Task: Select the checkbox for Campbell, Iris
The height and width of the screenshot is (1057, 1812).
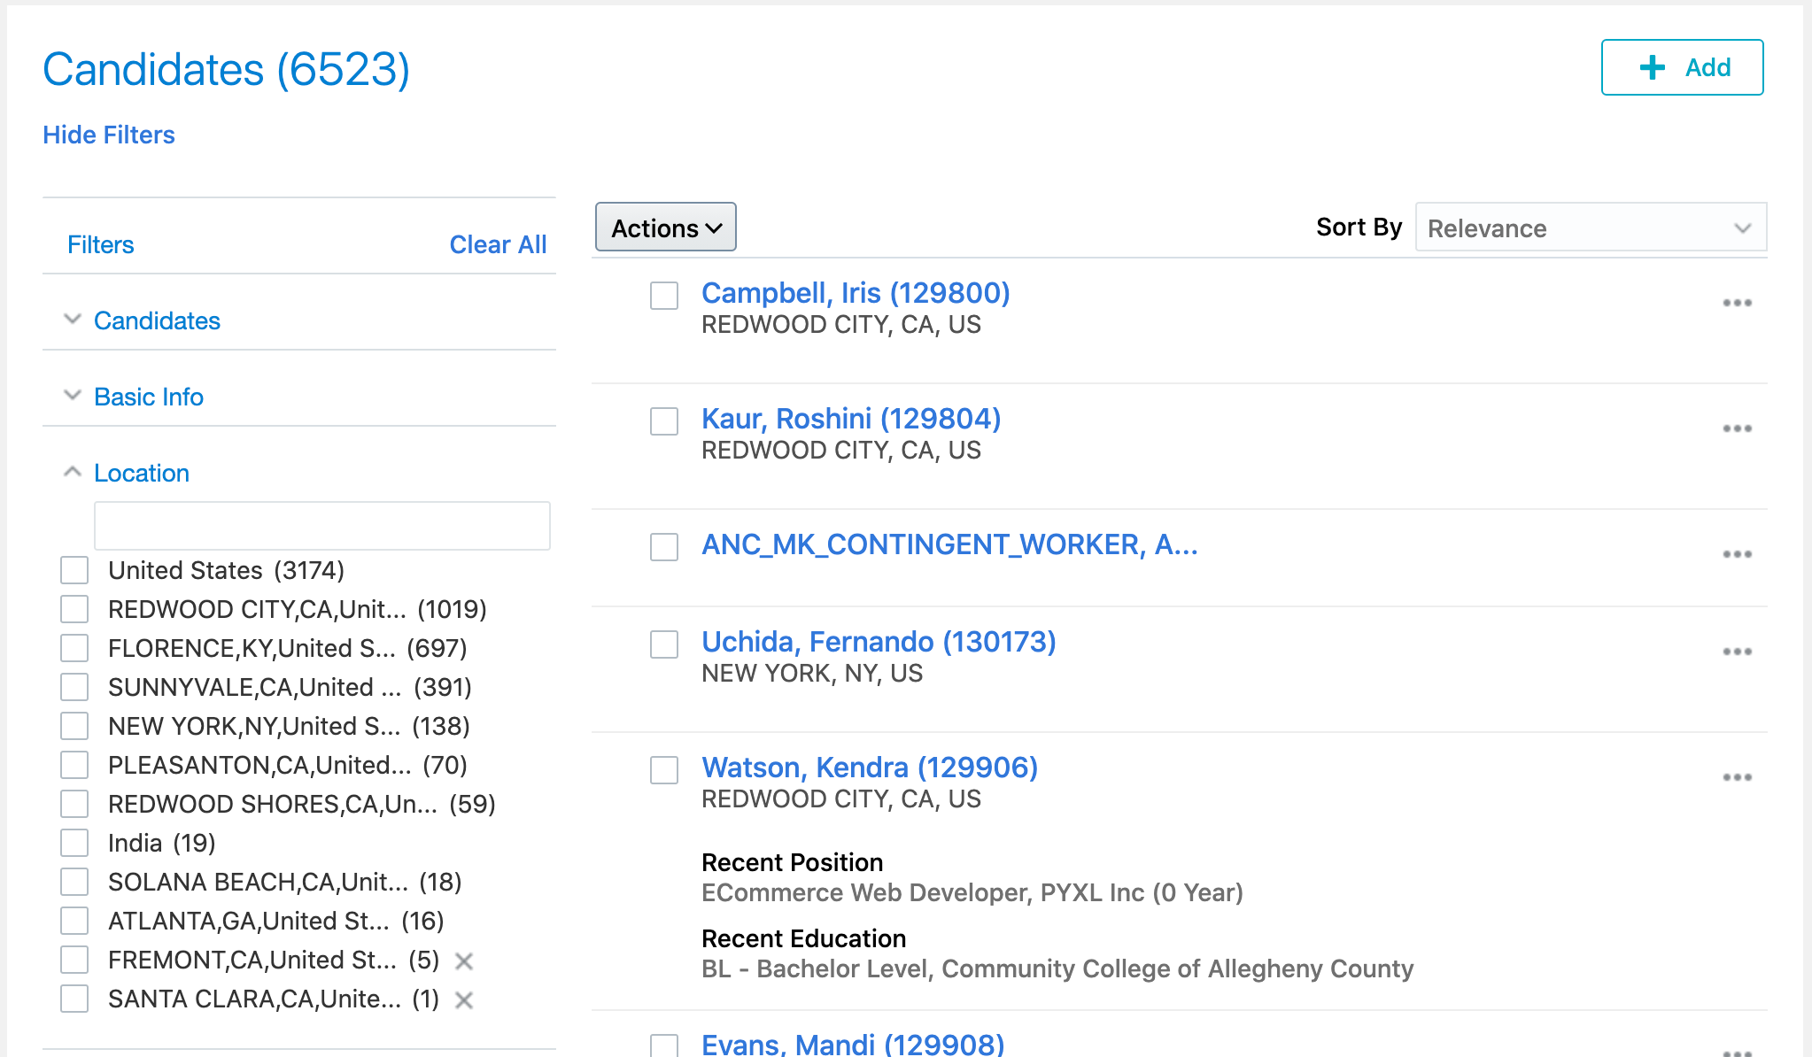Action: coord(664,296)
